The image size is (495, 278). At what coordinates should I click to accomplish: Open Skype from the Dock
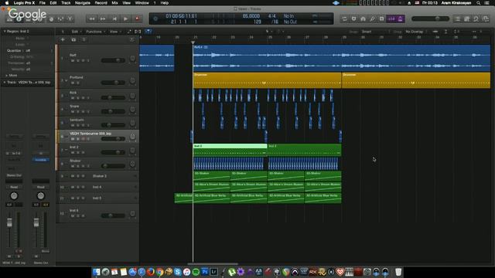(178, 272)
